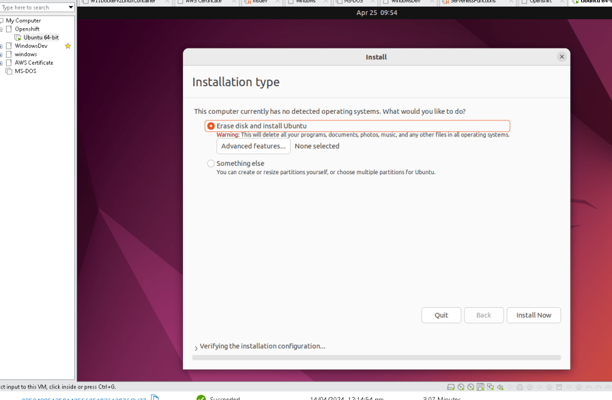The width and height of the screenshot is (612, 400).
Task: Click the CD/DVD icon beside hard disk icon
Action: point(461,387)
